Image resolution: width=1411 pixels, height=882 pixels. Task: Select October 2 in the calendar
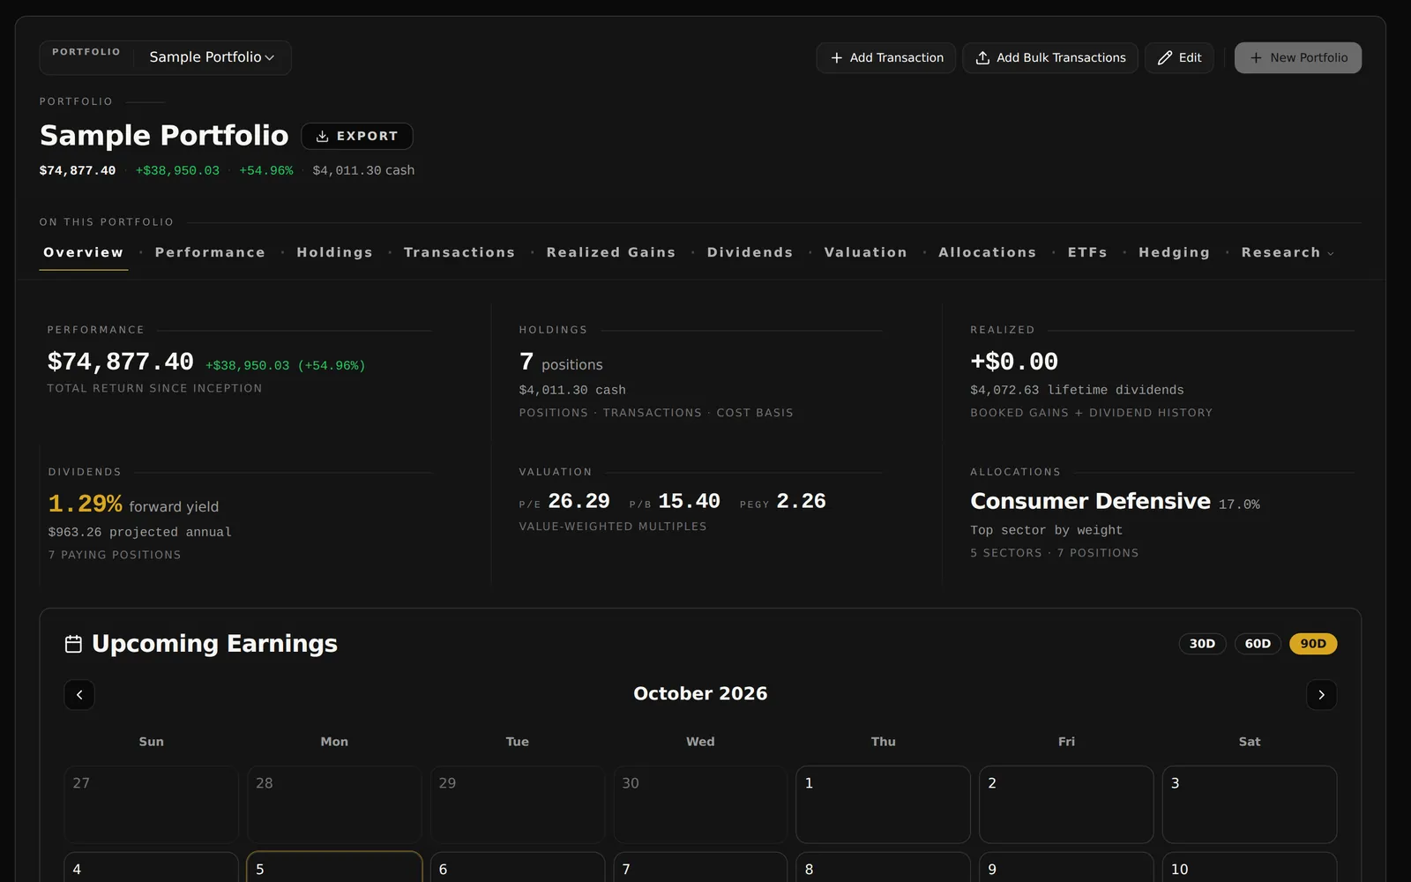1066,804
